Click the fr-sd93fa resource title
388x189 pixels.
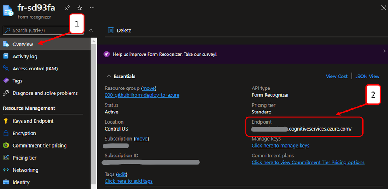tap(37, 8)
